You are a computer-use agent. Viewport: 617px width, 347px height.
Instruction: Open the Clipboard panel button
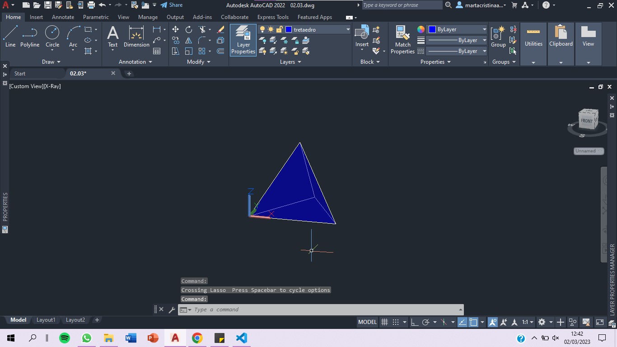click(561, 44)
